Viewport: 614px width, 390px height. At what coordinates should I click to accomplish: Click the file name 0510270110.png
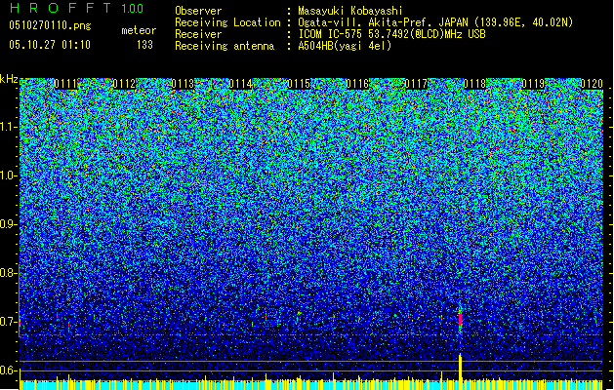[x=50, y=26]
